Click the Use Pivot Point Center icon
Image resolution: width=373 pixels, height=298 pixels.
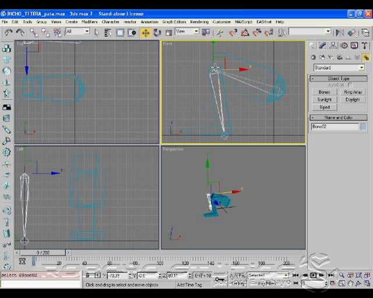pyautogui.click(x=206, y=32)
